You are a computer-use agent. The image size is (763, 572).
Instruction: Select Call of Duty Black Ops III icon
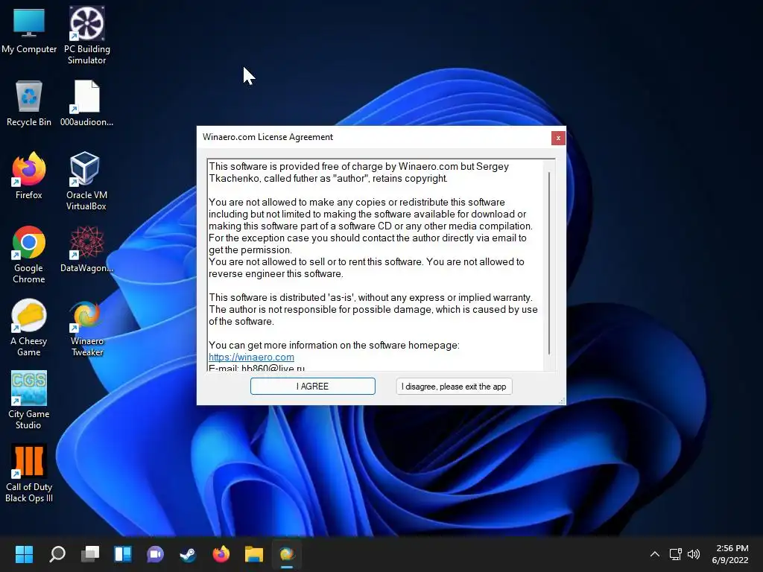(x=29, y=473)
